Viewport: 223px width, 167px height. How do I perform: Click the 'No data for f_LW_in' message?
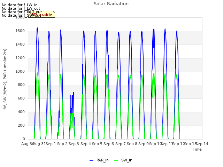(x=20, y=5)
